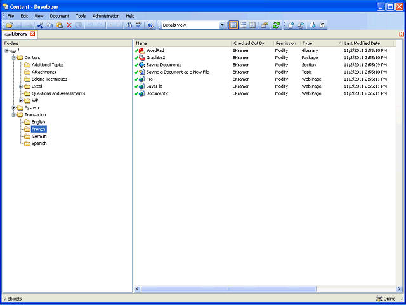
Task: Click the Check Out down-arrow icon
Action: click(x=312, y=25)
